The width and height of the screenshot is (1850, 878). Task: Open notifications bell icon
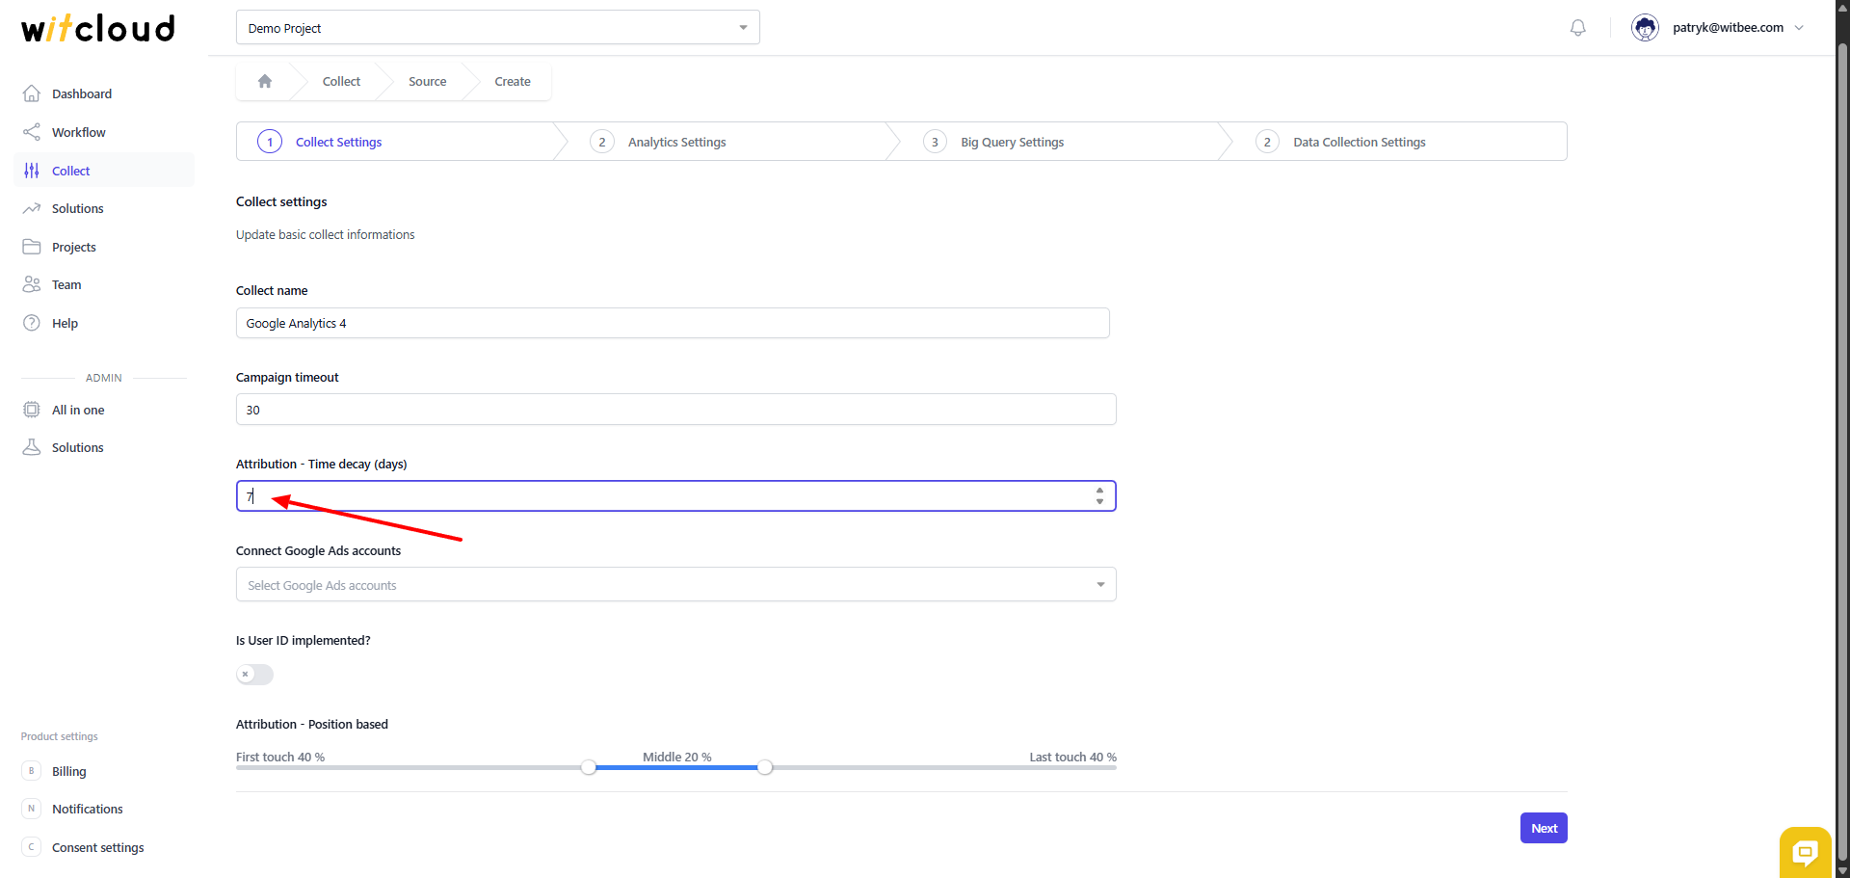click(x=1577, y=28)
